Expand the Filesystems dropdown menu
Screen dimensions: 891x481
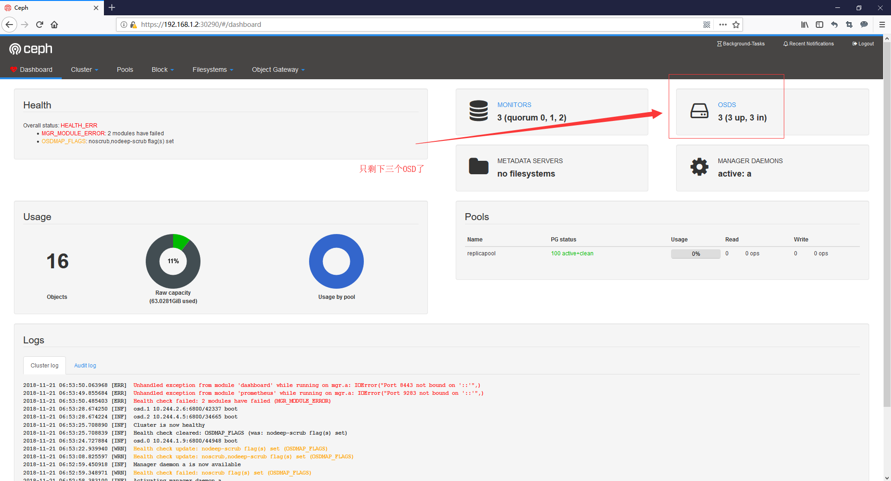(x=213, y=70)
